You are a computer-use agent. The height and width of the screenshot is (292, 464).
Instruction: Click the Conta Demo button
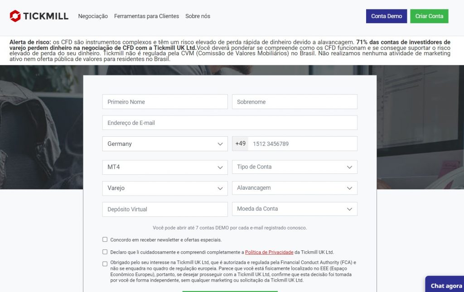pyautogui.click(x=387, y=16)
